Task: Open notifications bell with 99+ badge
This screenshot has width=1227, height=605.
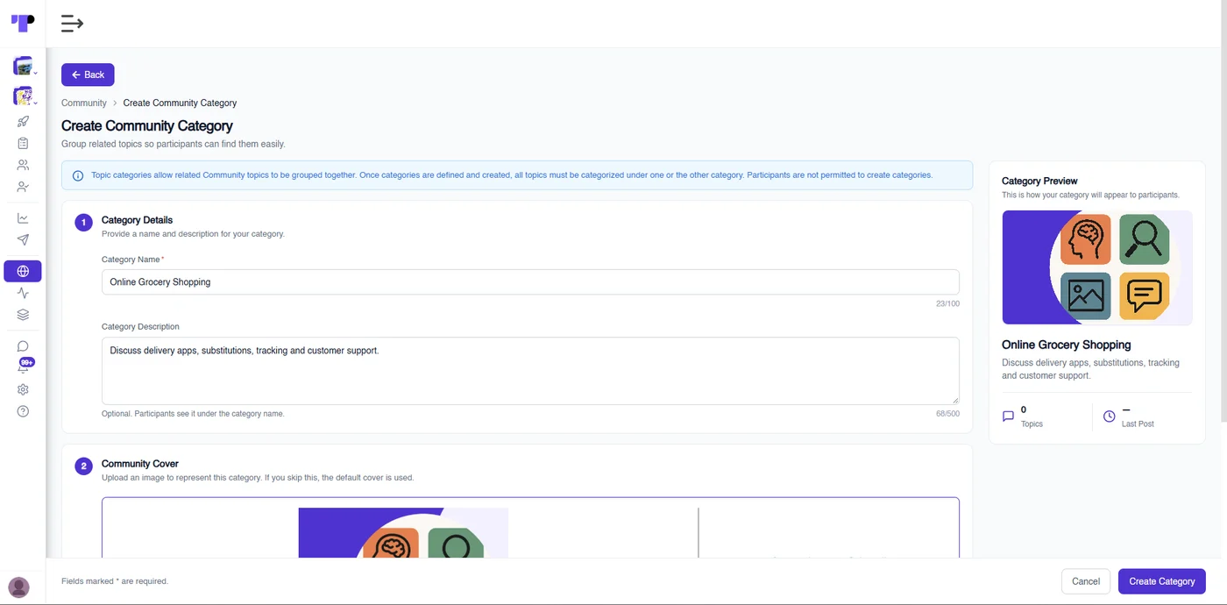Action: [x=25, y=367]
